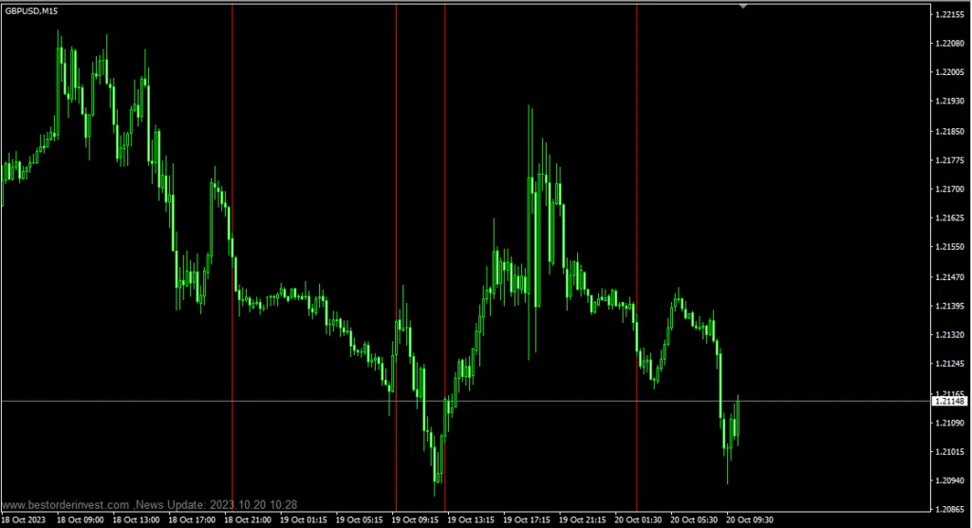972x528 pixels.
Task: Click the current price tag 1.21148
Action: [x=949, y=402]
